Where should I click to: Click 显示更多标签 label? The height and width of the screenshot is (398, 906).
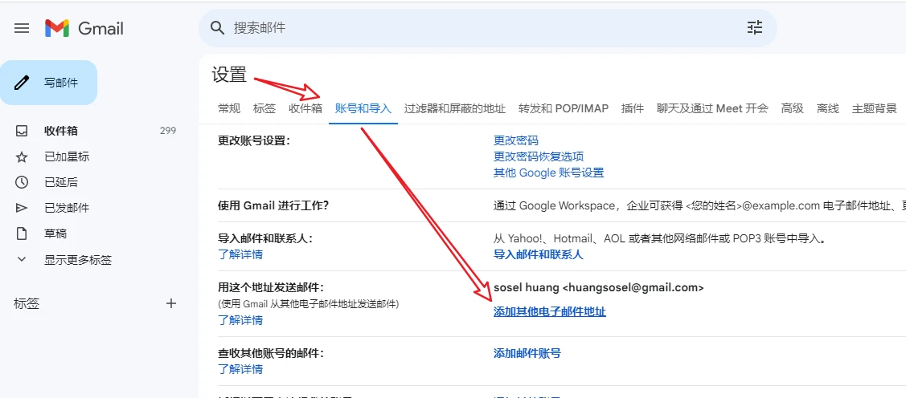tap(78, 260)
